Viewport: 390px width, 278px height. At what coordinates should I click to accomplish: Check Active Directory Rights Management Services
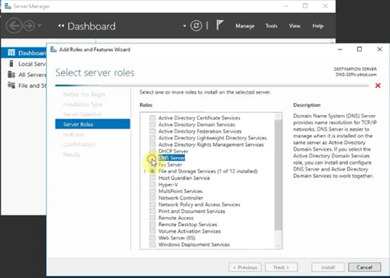153,144
